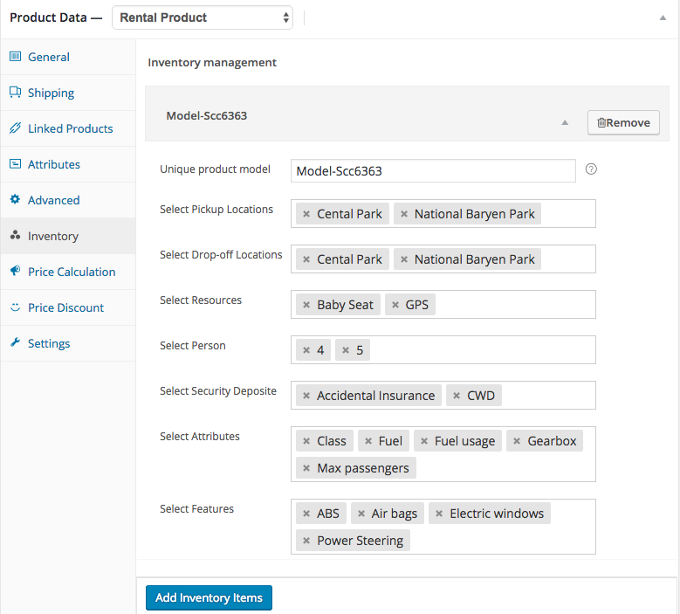Image resolution: width=680 pixels, height=614 pixels.
Task: Open the Price Discount tab
Action: tap(65, 307)
